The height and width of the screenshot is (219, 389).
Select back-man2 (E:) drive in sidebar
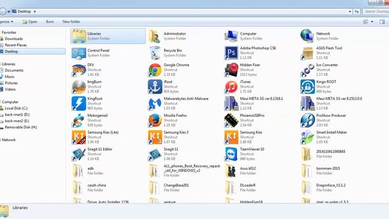tap(17, 121)
